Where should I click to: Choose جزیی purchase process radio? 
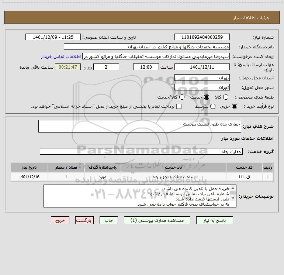235,106
